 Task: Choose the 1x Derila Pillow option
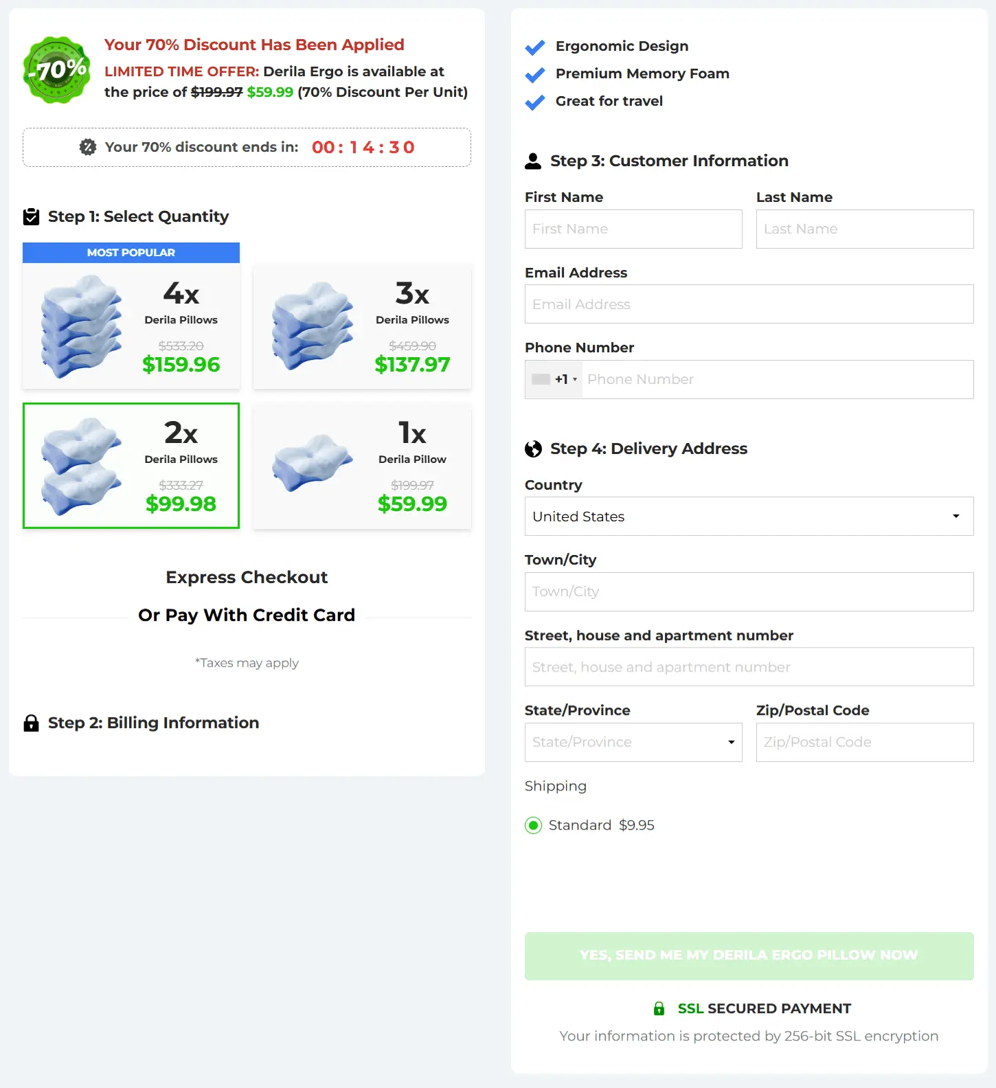point(362,466)
